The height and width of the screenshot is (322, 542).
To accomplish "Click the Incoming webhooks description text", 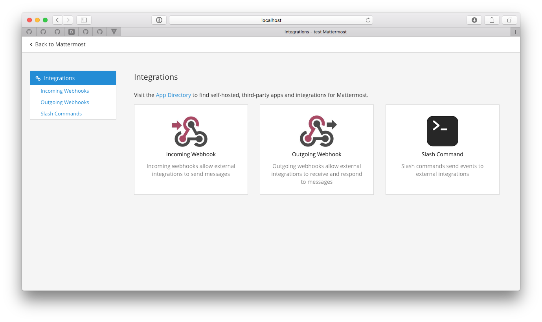I will (191, 170).
